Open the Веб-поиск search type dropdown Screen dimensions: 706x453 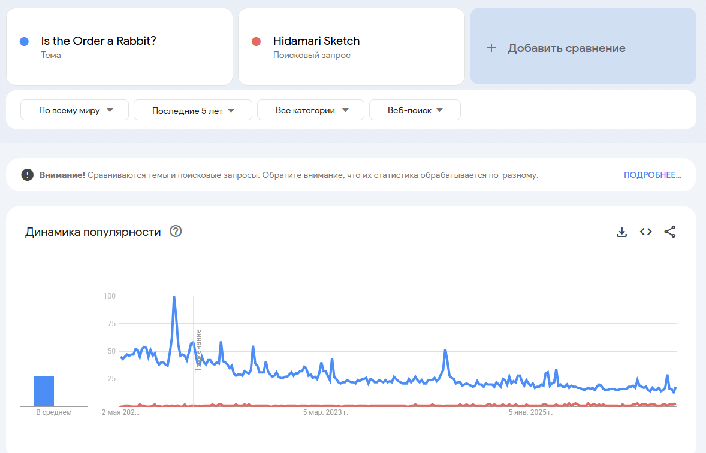tap(415, 110)
